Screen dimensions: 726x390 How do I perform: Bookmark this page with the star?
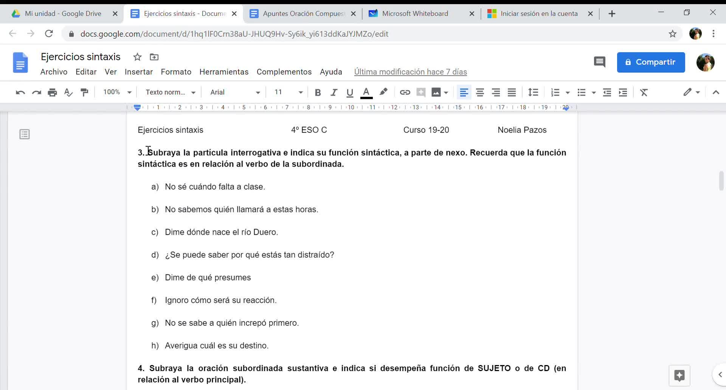(672, 34)
